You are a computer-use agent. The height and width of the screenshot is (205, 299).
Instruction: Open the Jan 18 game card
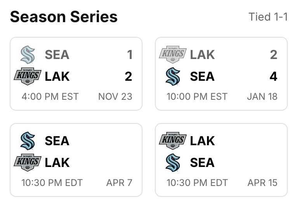tap(221, 74)
